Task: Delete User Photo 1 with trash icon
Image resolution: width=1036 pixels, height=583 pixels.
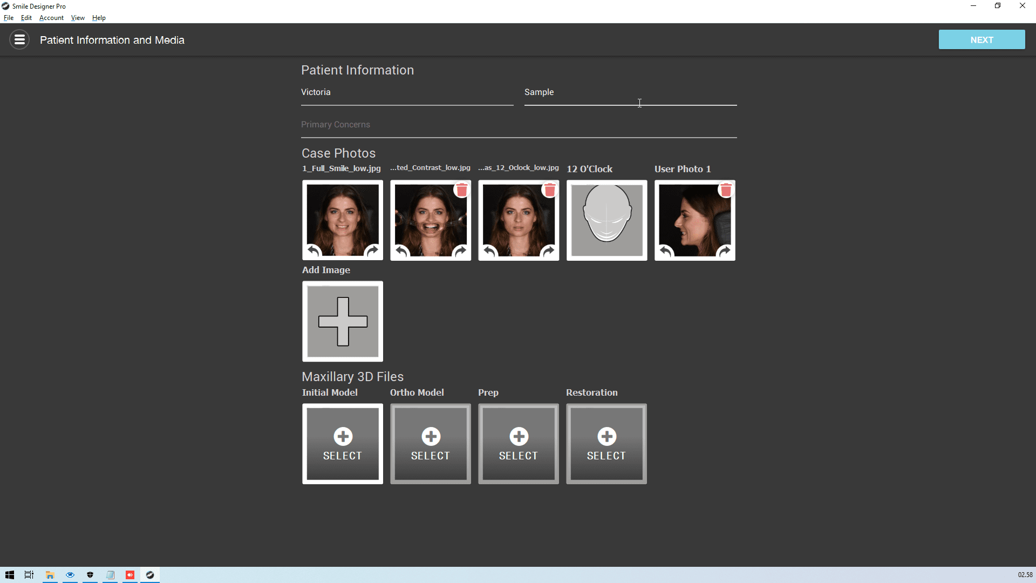Action: point(726,190)
